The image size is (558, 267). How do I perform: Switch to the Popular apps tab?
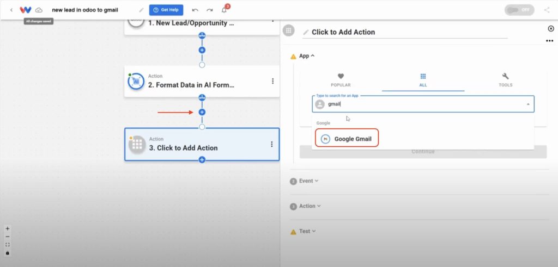(x=341, y=80)
